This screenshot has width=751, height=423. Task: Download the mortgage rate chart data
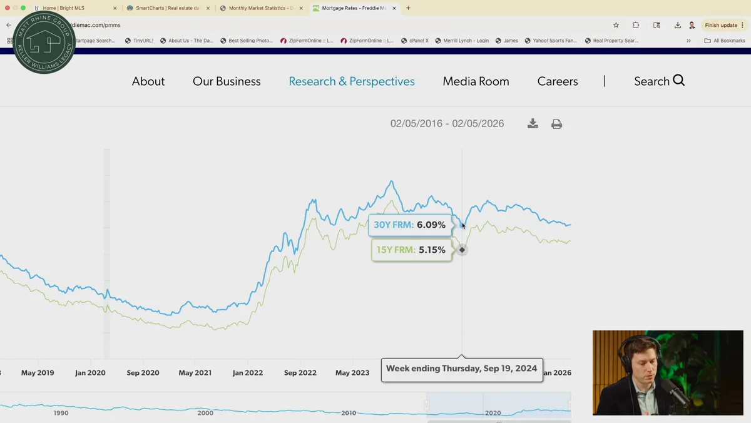[x=533, y=124]
